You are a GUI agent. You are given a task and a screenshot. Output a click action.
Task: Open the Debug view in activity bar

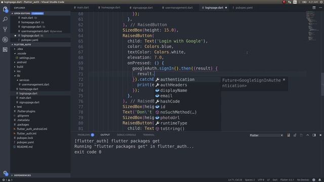pyautogui.click(x=5, y=39)
